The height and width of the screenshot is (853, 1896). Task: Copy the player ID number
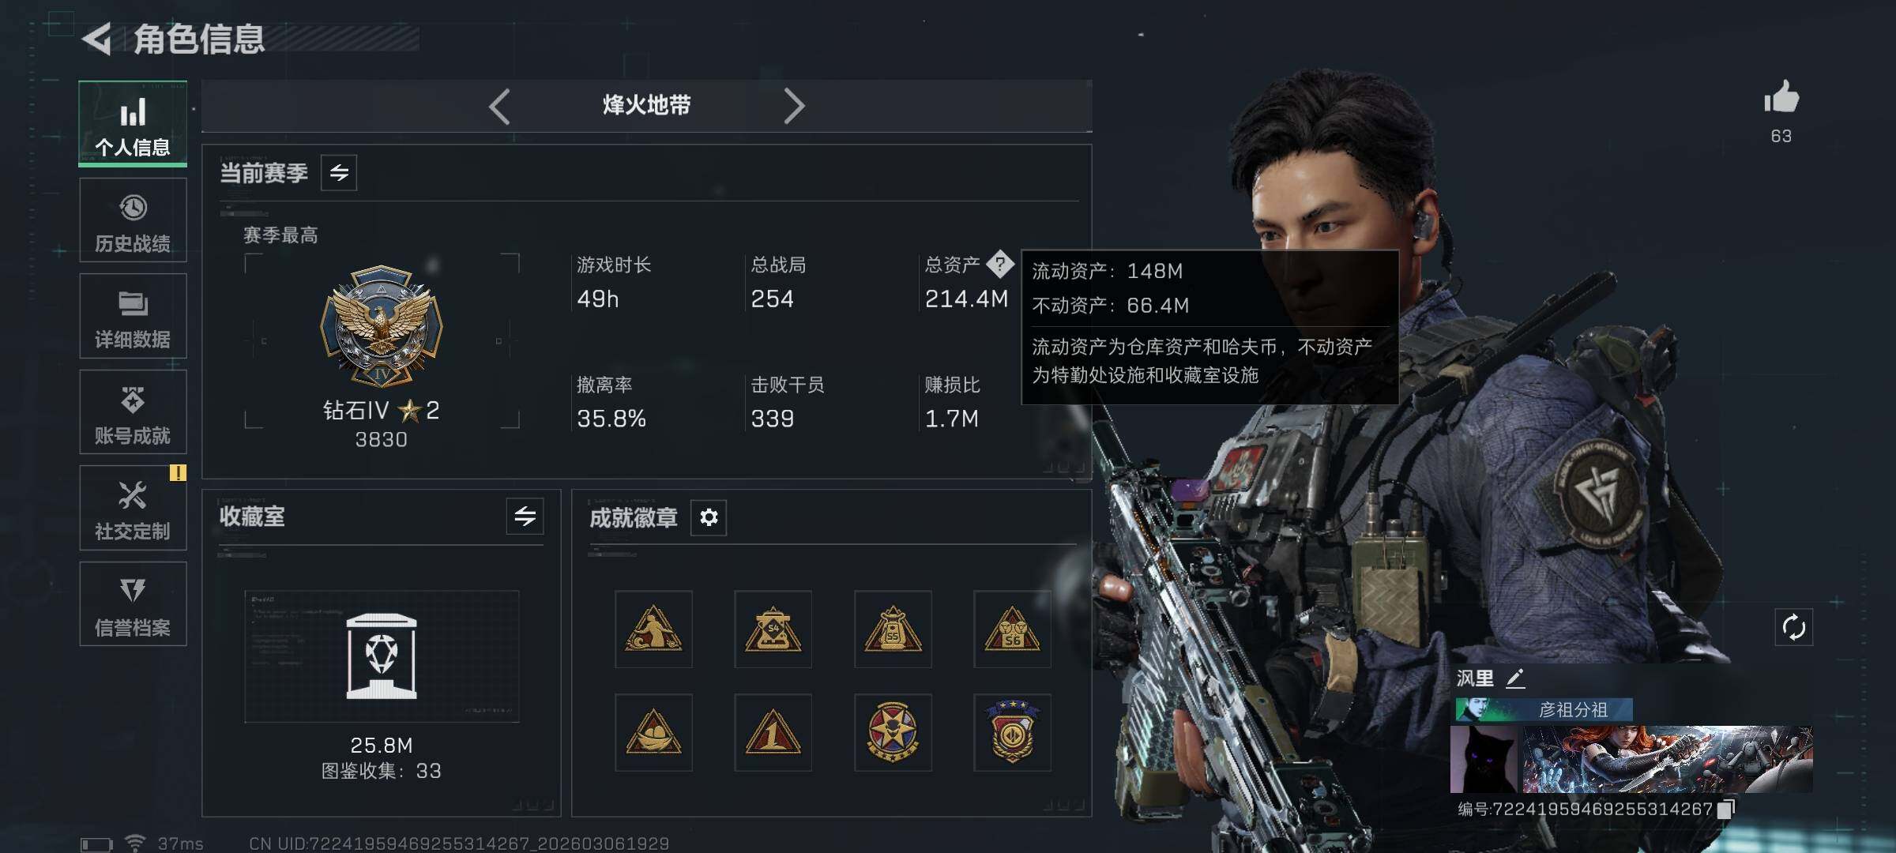tap(1725, 809)
